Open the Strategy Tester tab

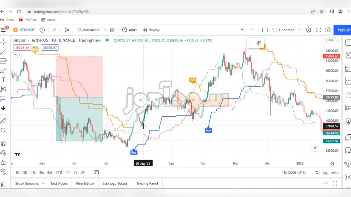click(x=115, y=183)
